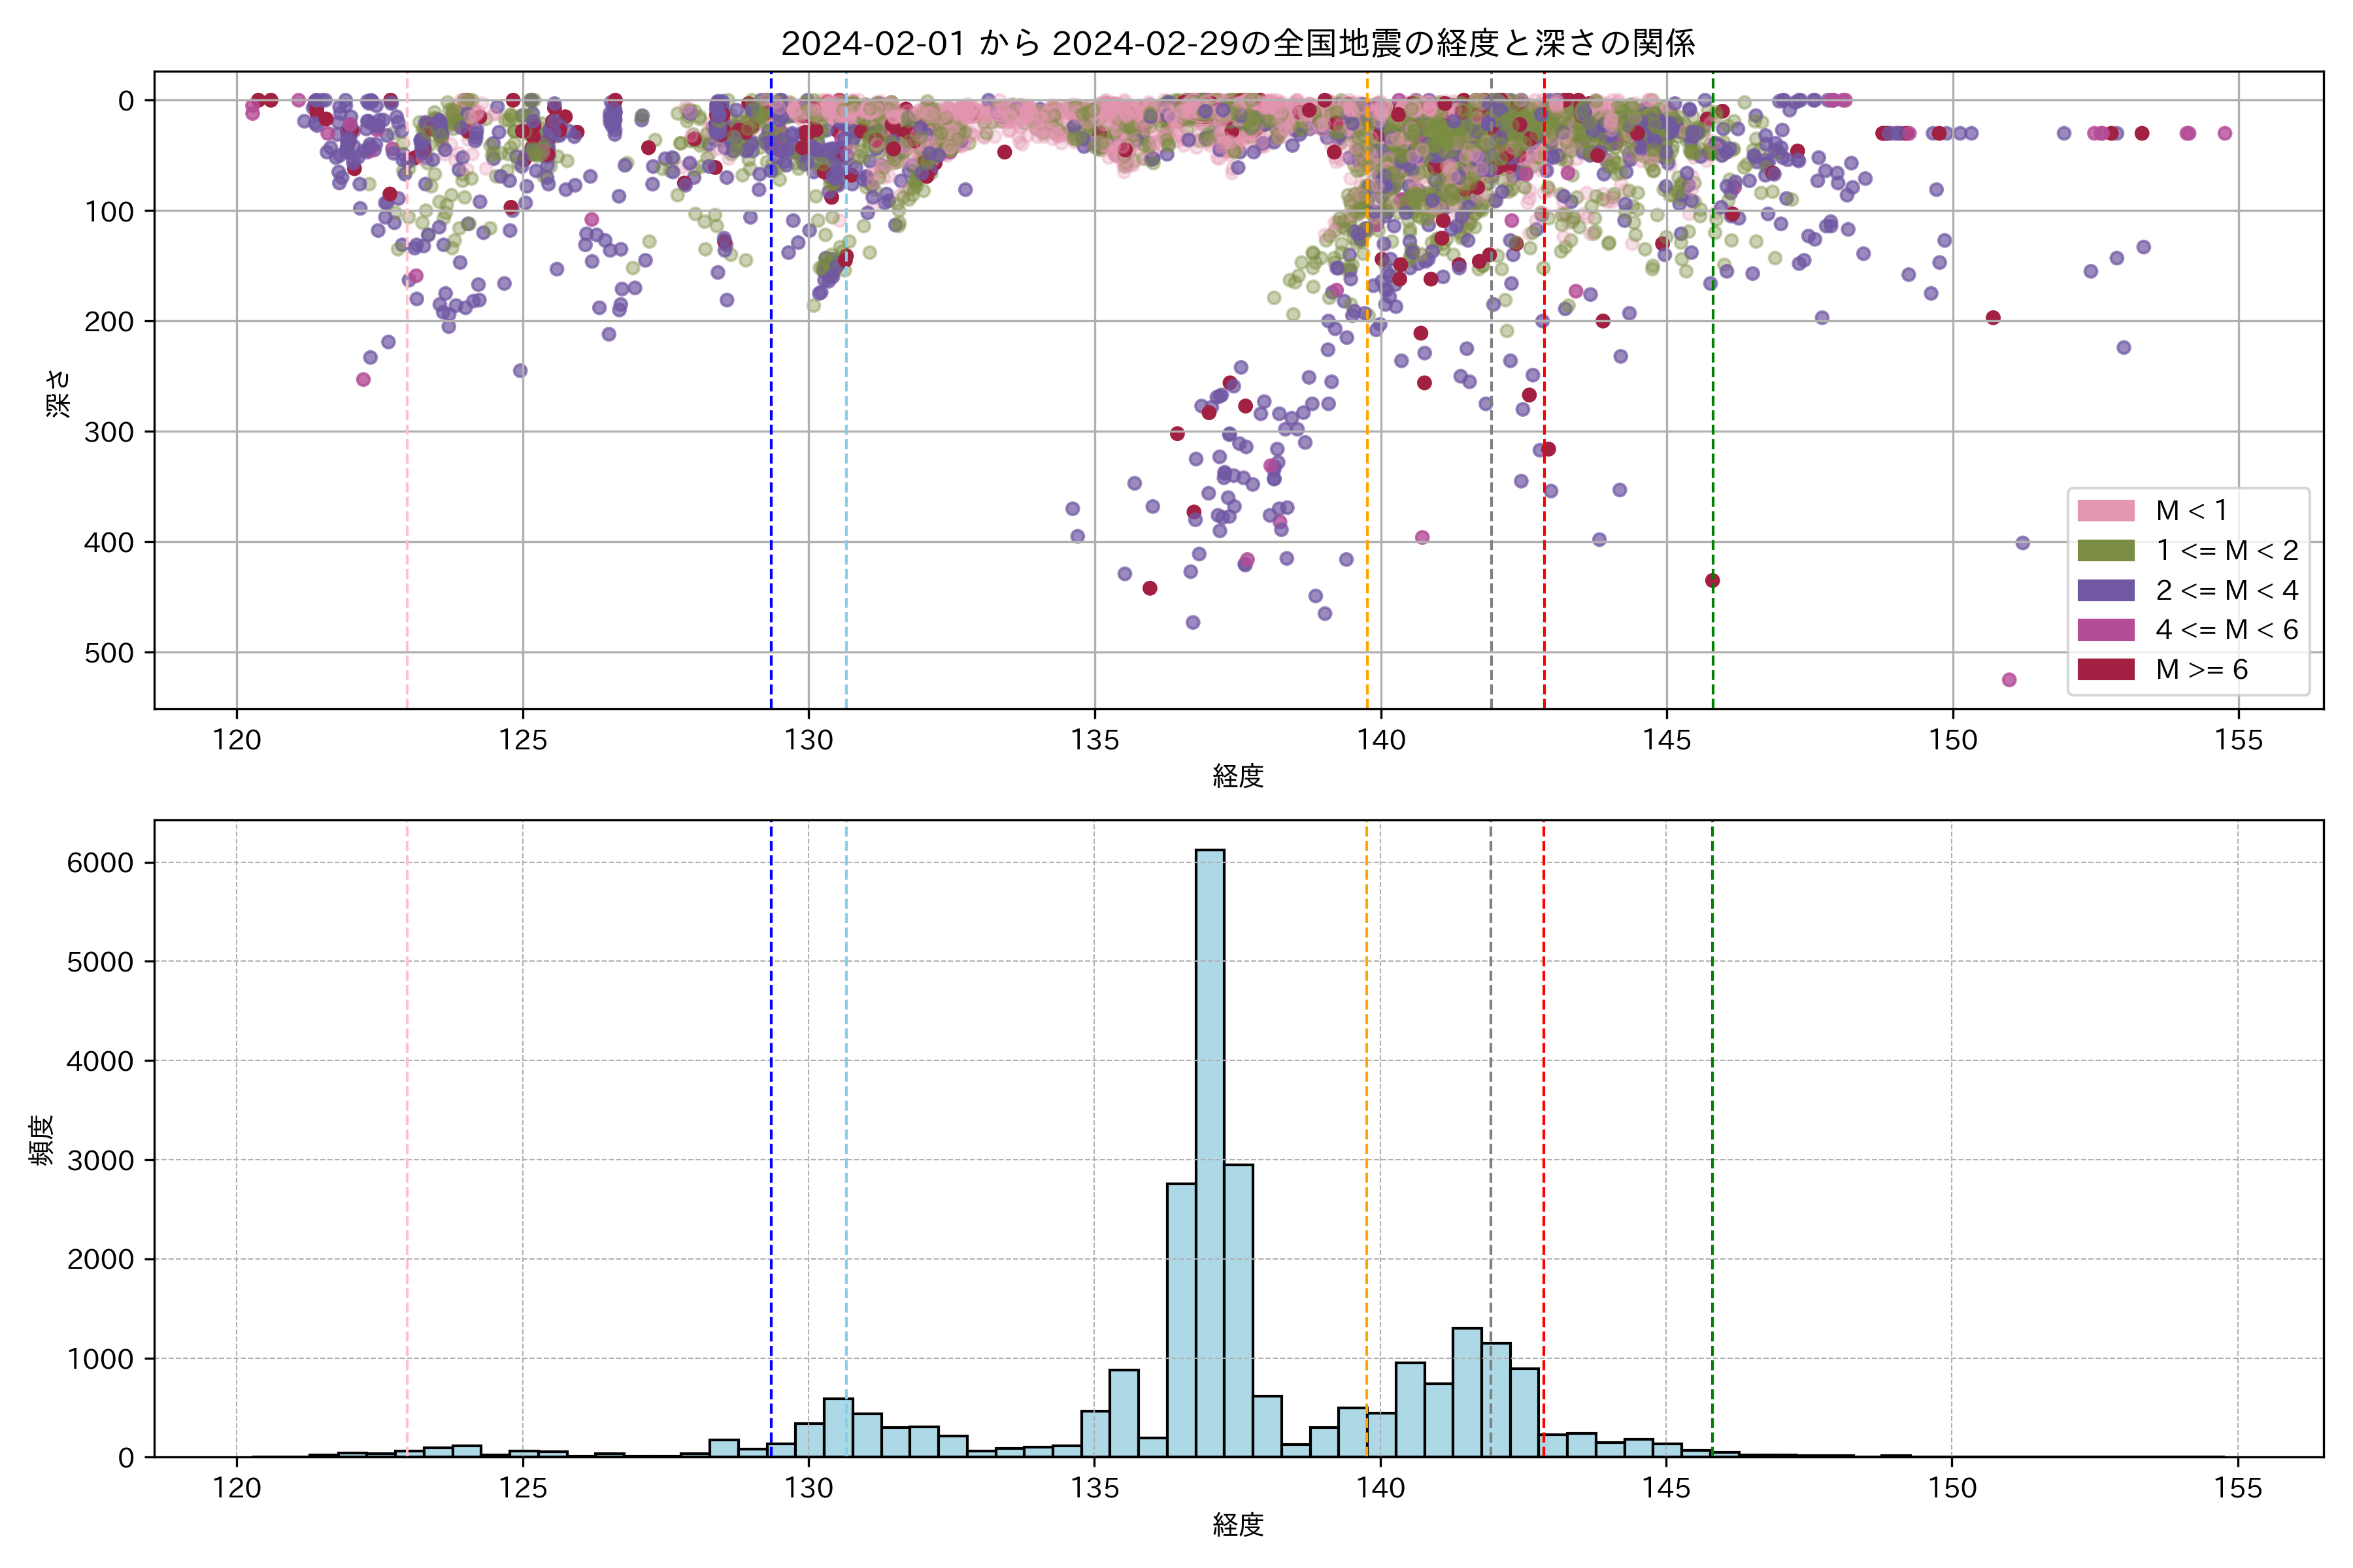Click the deepest scatter point near 525 depth
Screen dimensions: 2353x1568
[2008, 680]
